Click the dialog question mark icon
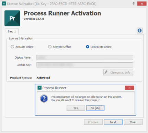The image size is (148, 133). pos(44,99)
